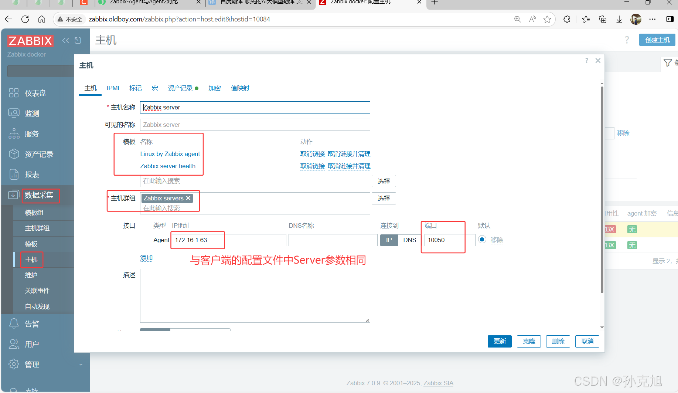Image resolution: width=678 pixels, height=393 pixels.
Task: Select the default interface radio button
Action: click(x=482, y=240)
